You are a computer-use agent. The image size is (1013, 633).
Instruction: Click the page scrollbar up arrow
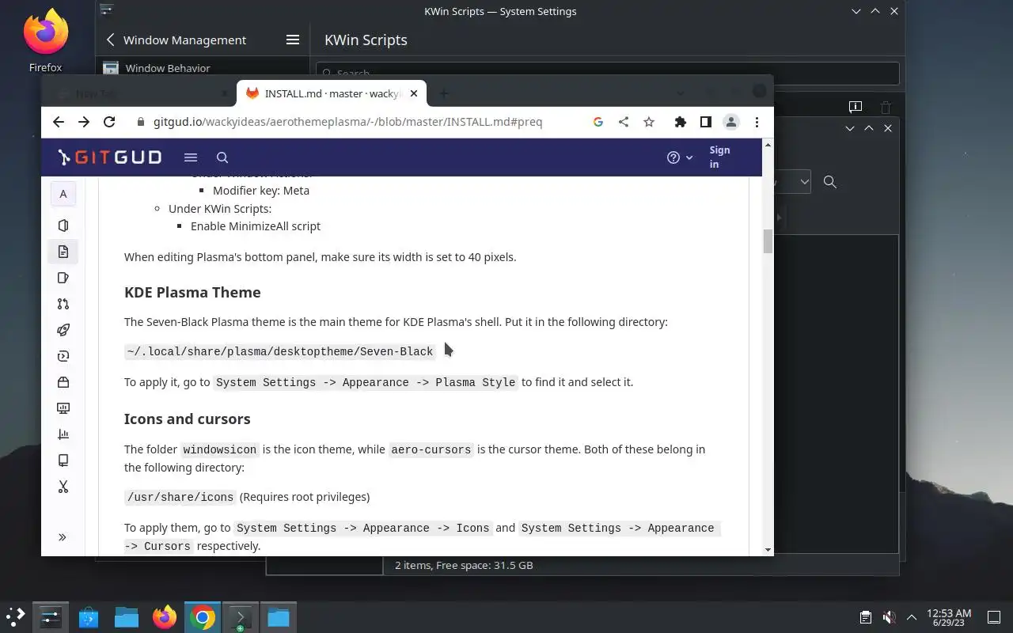pyautogui.click(x=768, y=145)
